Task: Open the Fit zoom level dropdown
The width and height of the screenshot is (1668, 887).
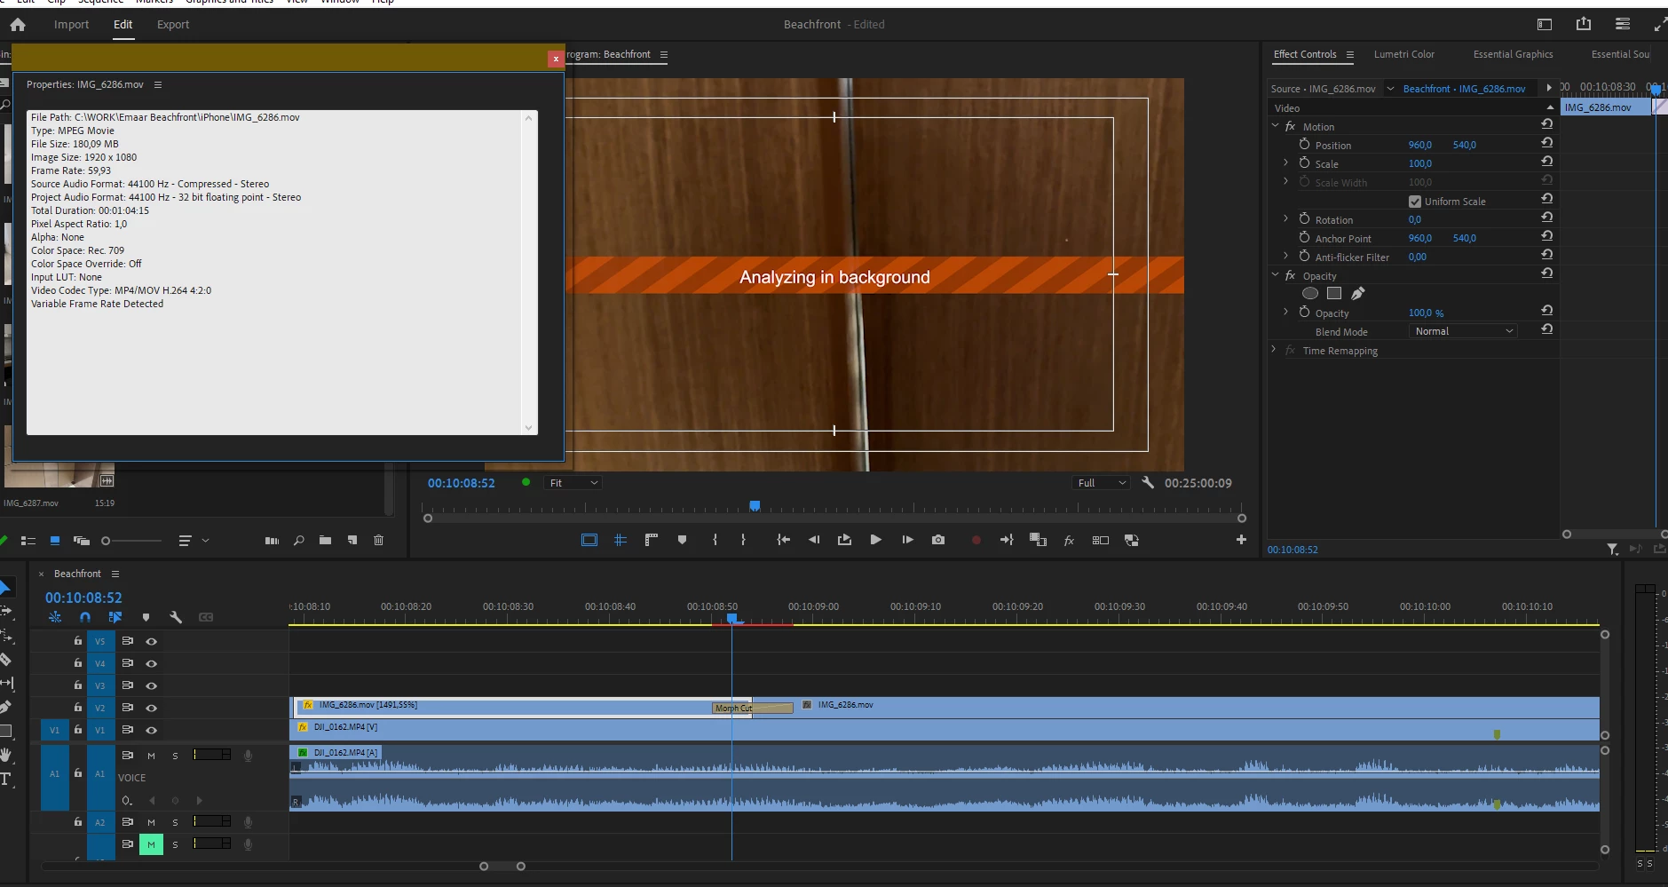Action: pyautogui.click(x=573, y=483)
